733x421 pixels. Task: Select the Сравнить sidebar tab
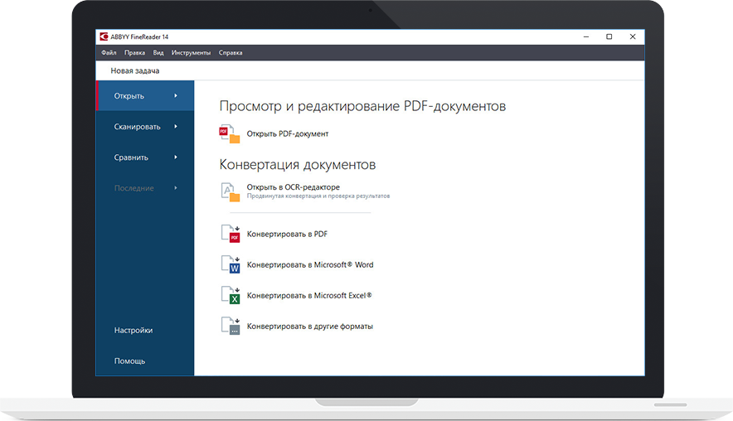(145, 157)
